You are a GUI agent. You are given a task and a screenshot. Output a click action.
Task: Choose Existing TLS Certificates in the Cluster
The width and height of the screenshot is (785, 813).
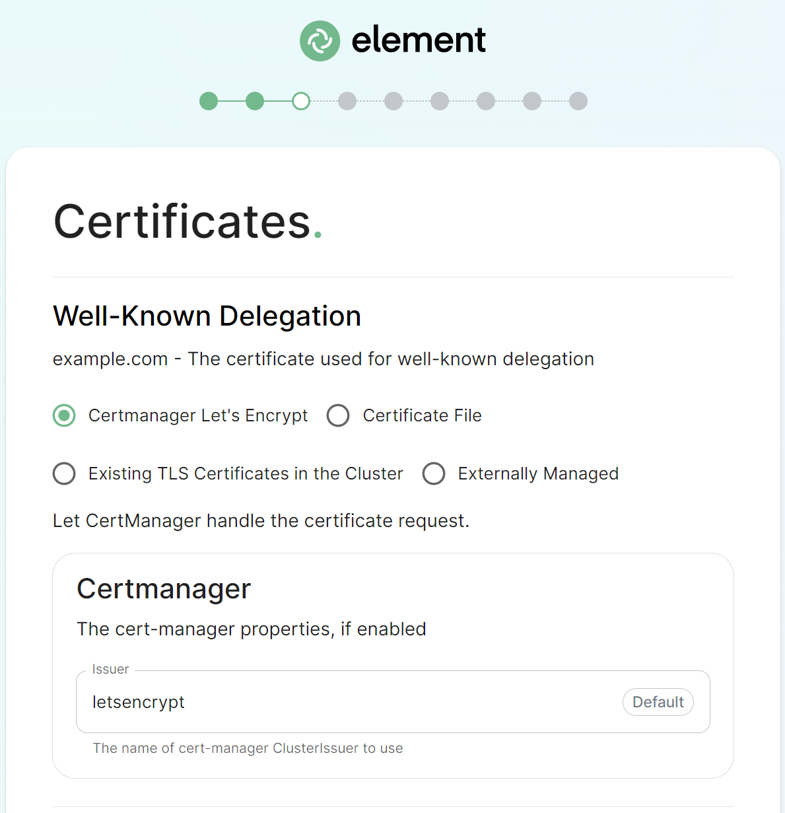tap(64, 474)
